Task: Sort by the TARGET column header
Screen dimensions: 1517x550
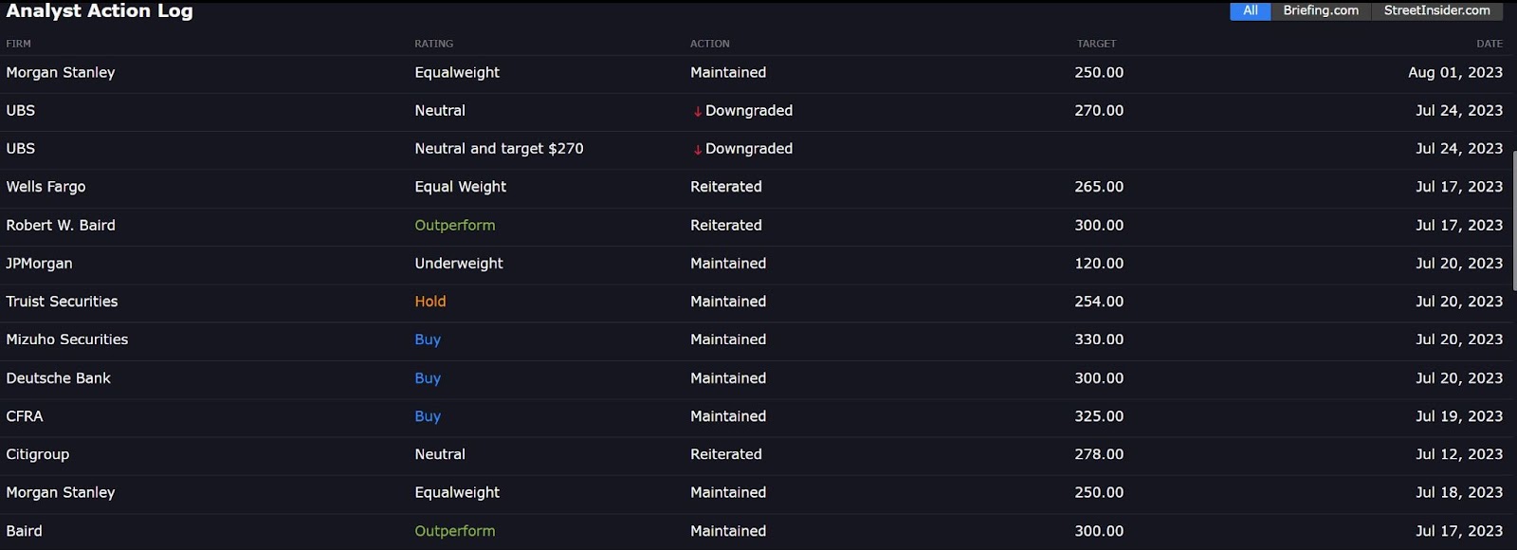Action: point(1096,44)
